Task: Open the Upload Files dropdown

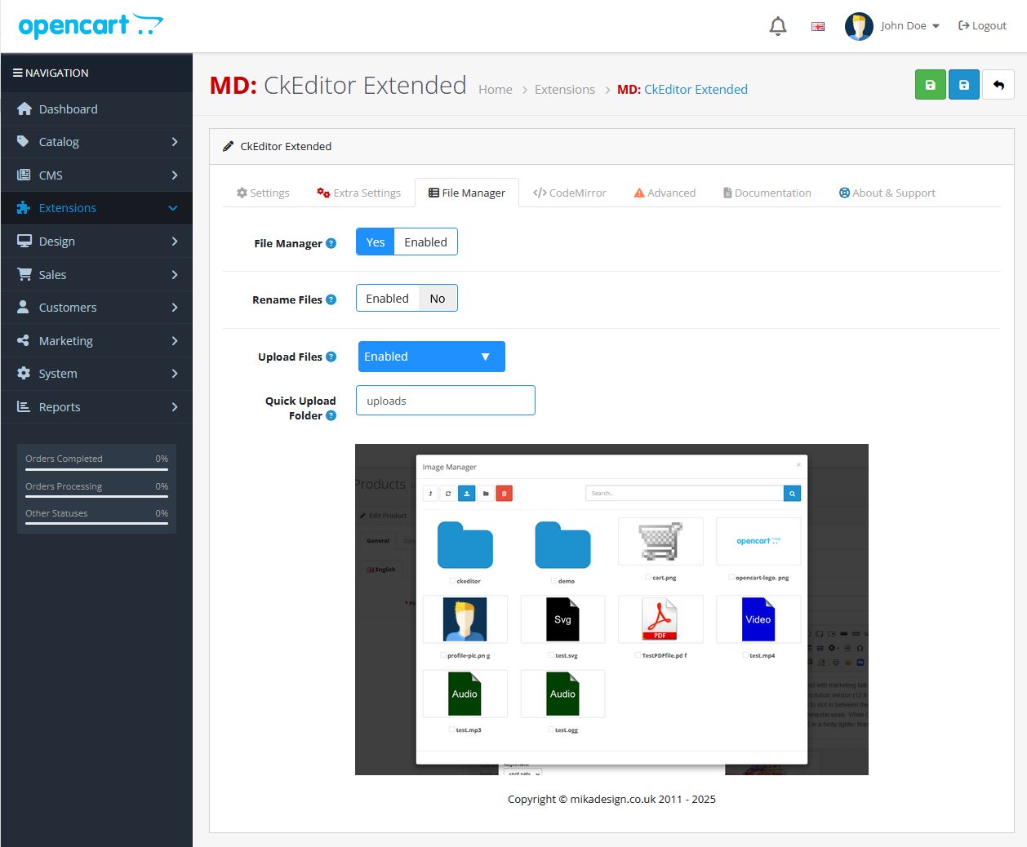Action: point(432,357)
